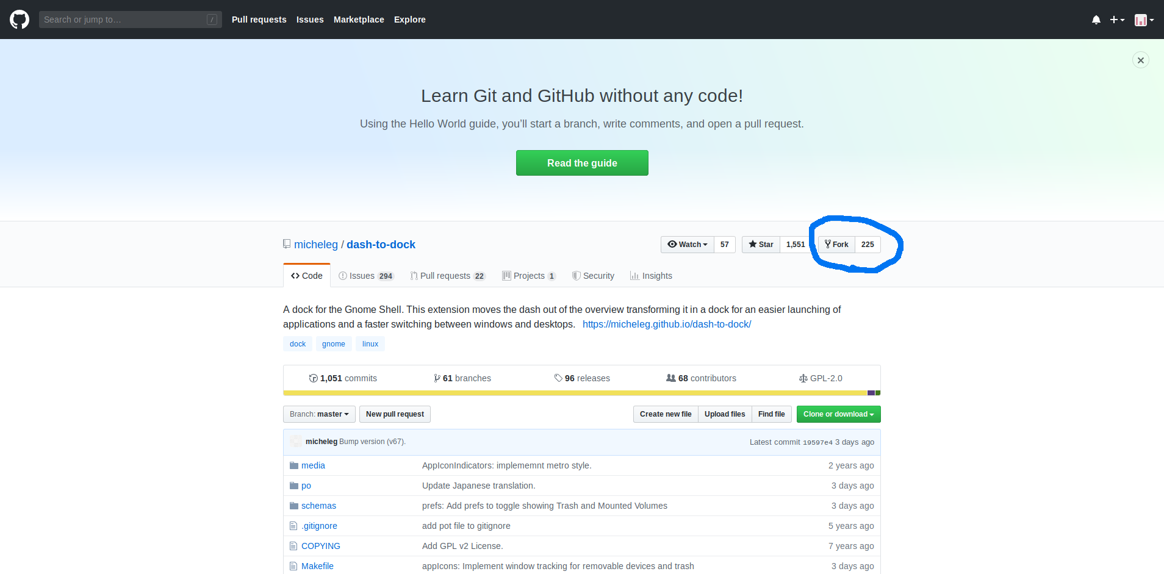Viewport: 1164px width, 574px height.
Task: Switch to the Issues tab
Action: (x=366, y=276)
